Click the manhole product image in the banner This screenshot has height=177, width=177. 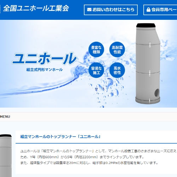tap(148, 64)
